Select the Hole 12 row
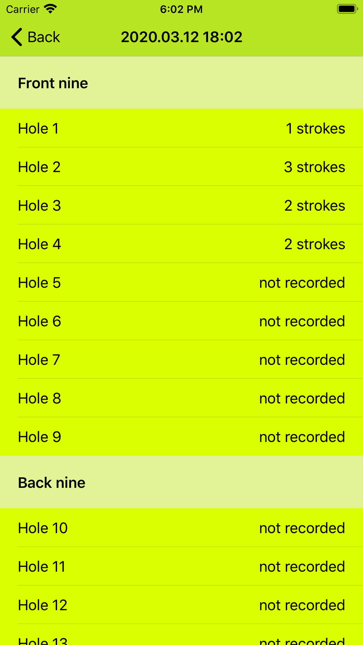Screen dimensions: 363x645 [181, 604]
